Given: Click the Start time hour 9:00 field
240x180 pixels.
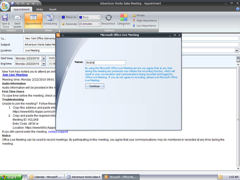Looking at the screenshot, I should (x=52, y=58).
